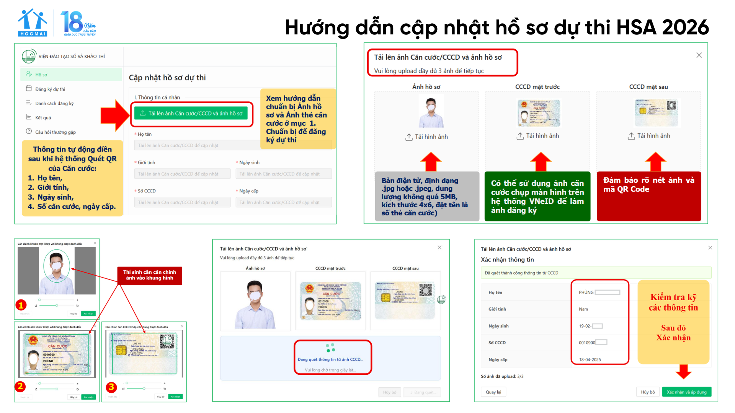Click upload icon under CCCD mặt trước
The image size is (735, 413).
(520, 136)
